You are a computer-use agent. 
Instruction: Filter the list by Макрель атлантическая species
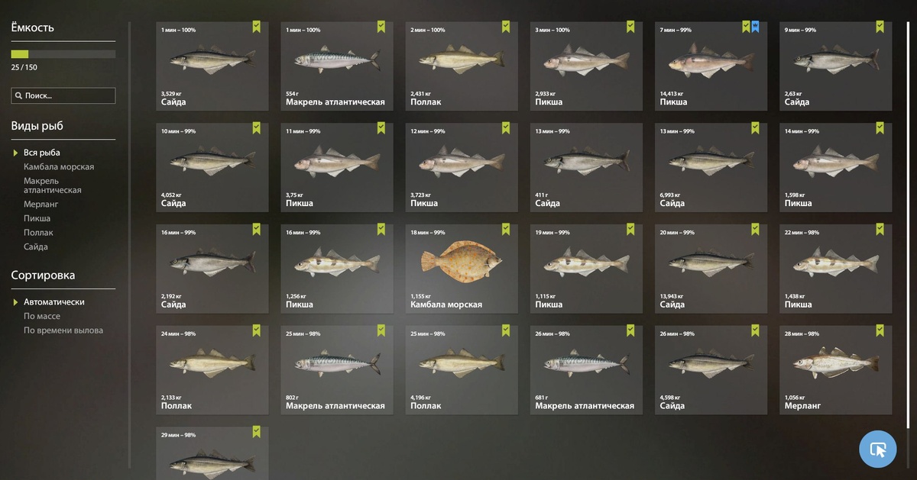pyautogui.click(x=53, y=185)
